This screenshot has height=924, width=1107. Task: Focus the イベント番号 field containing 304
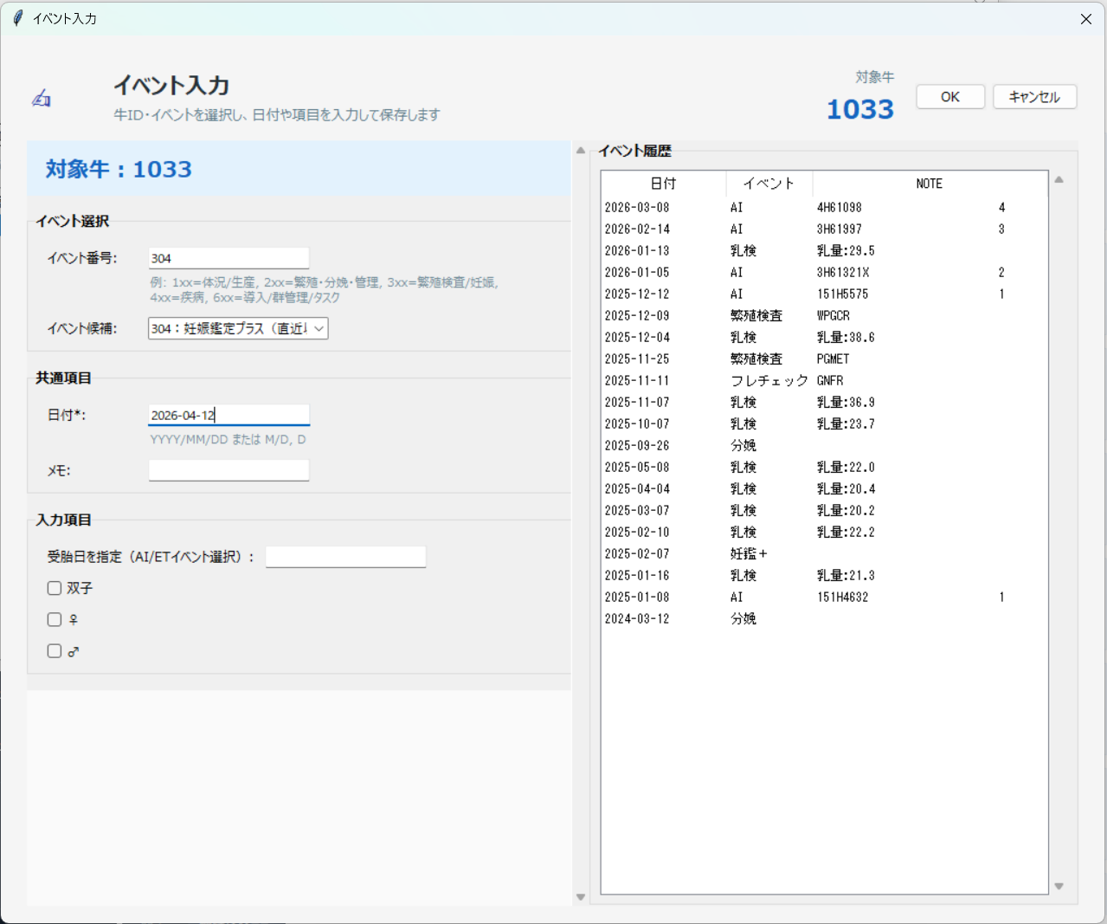click(x=228, y=258)
